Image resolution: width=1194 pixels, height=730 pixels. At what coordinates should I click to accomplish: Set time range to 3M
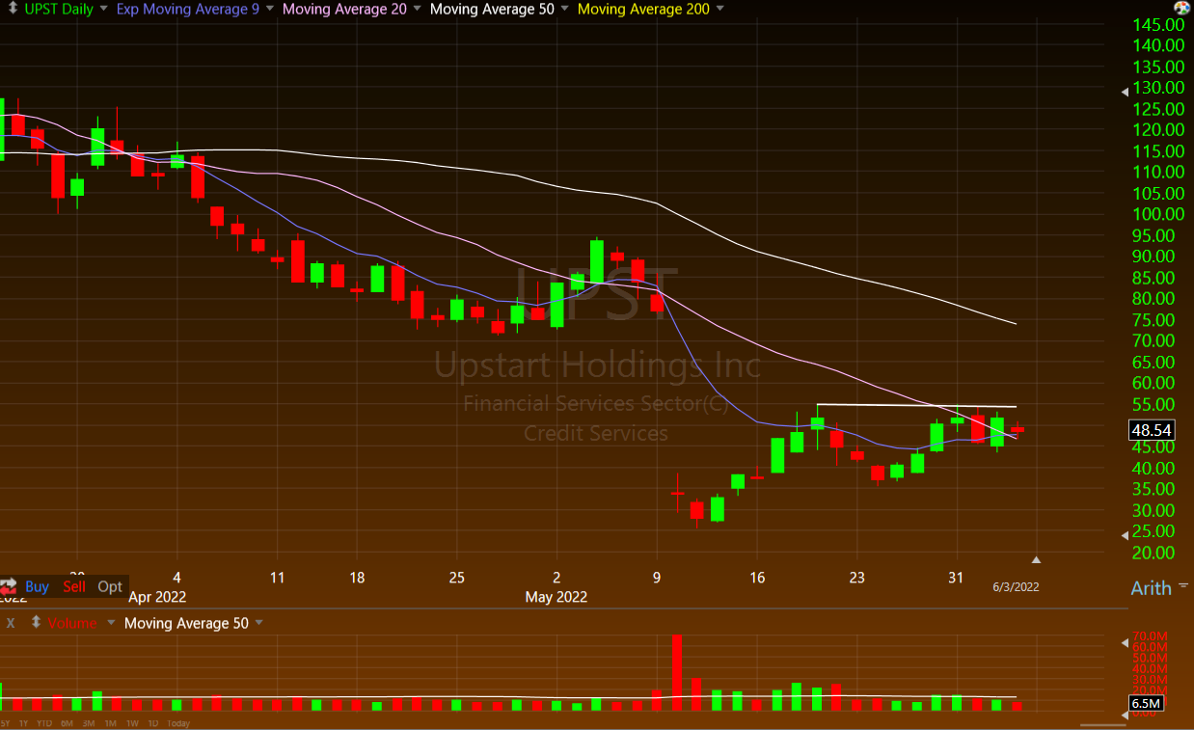(x=90, y=723)
